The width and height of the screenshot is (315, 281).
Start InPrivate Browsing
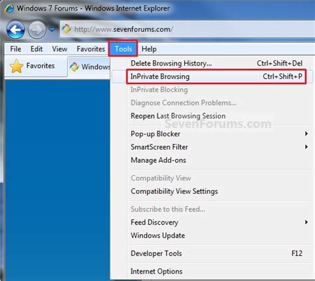(x=213, y=76)
